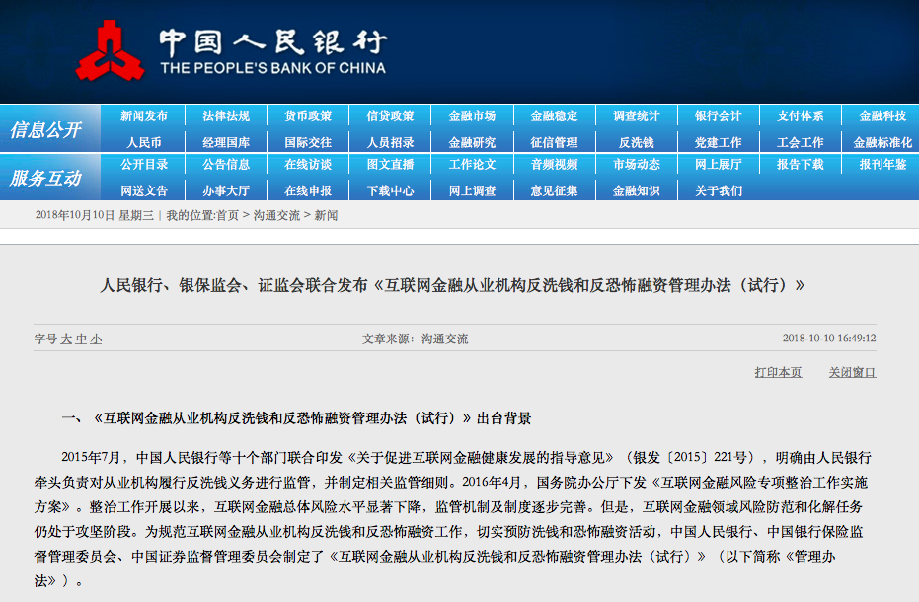Go to 金融知识 section

click(x=637, y=191)
